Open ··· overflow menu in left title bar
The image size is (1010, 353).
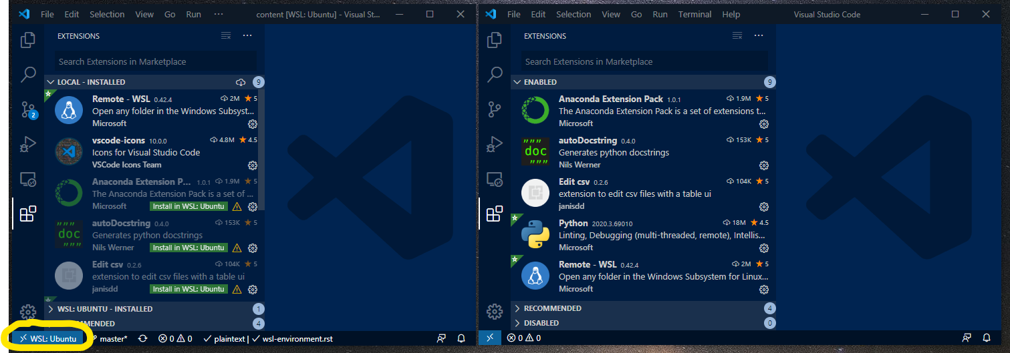219,14
